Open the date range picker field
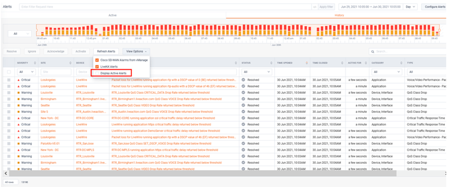 click(371, 6)
